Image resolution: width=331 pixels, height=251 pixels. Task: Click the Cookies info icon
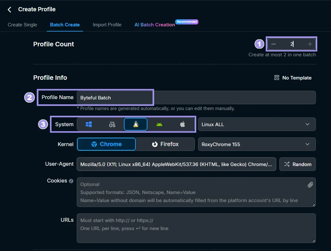click(x=71, y=181)
